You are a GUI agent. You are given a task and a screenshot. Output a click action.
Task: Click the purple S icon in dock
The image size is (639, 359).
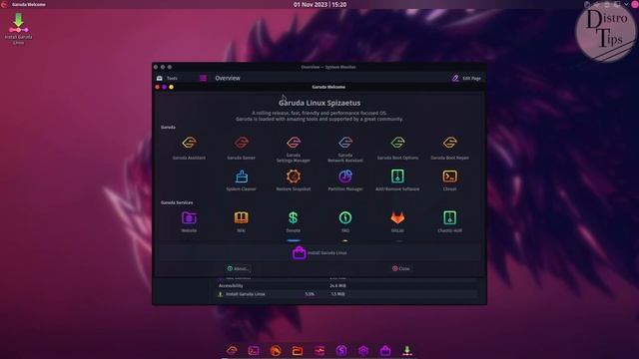(x=341, y=350)
